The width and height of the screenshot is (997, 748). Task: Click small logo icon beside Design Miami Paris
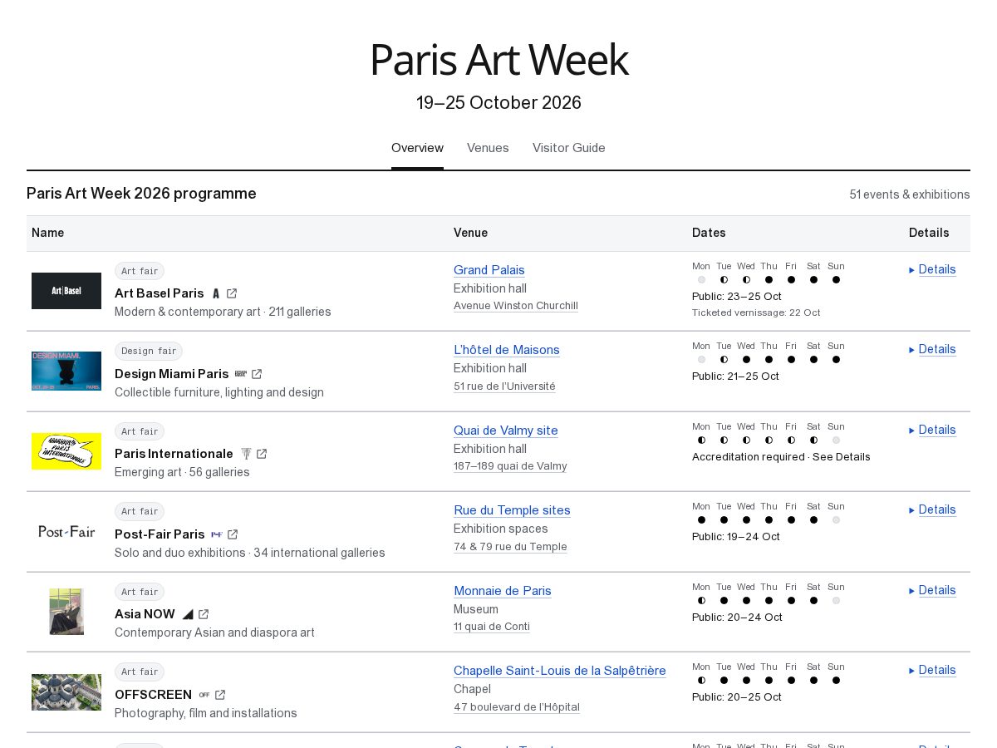tap(241, 374)
